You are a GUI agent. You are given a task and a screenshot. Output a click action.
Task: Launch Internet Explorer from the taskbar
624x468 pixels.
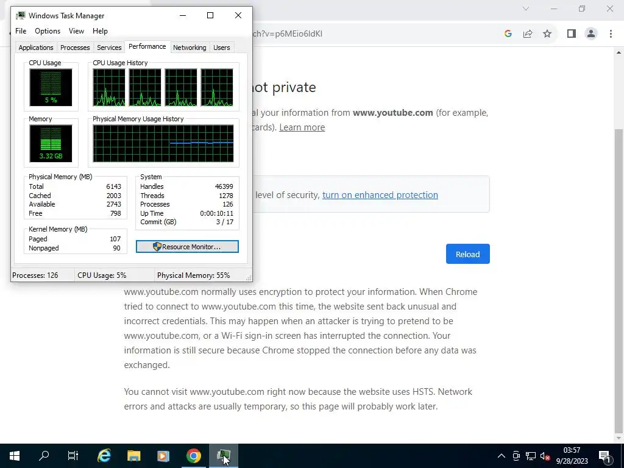[x=104, y=456]
